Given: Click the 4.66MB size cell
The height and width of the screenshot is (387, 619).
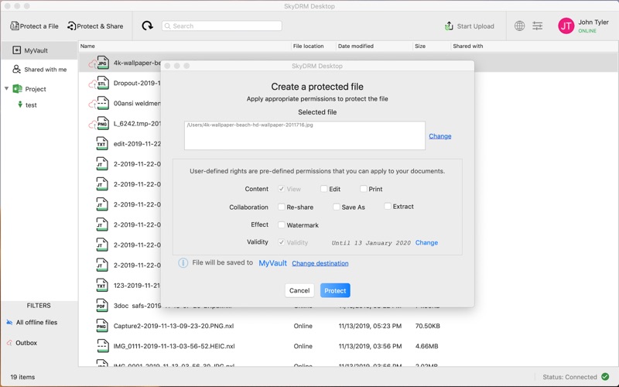Looking at the screenshot, I should click(x=427, y=346).
